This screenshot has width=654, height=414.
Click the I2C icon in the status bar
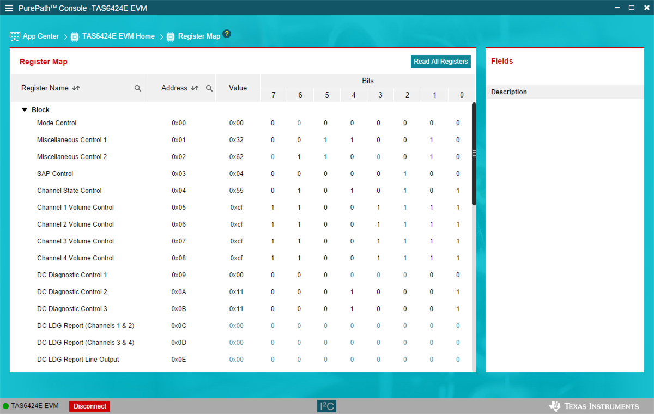[x=326, y=406]
